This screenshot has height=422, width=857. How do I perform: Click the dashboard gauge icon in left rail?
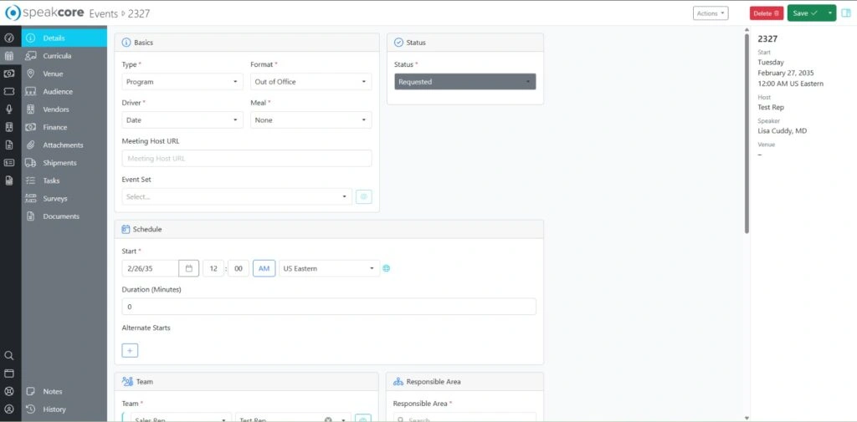tap(9, 38)
